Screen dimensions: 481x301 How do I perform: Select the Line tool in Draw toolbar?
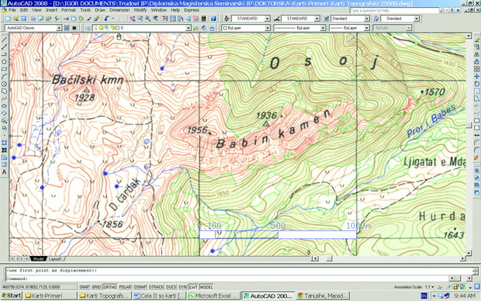coord(5,40)
